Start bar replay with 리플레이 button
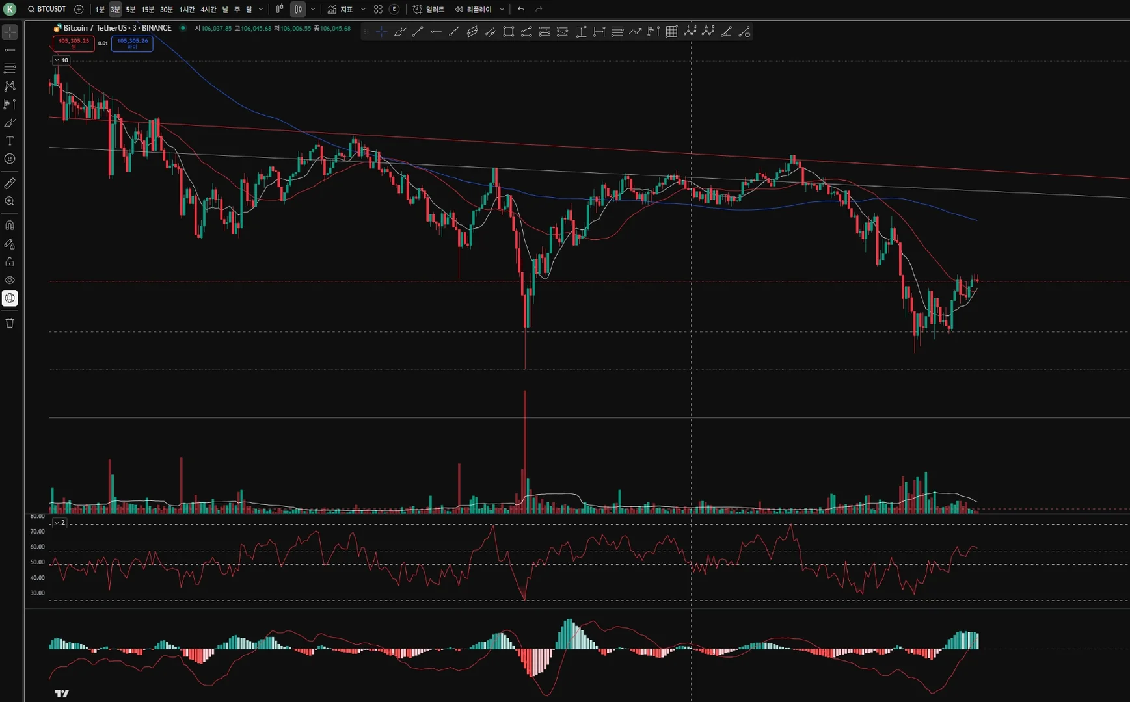This screenshot has width=1130, height=702. tap(474, 9)
